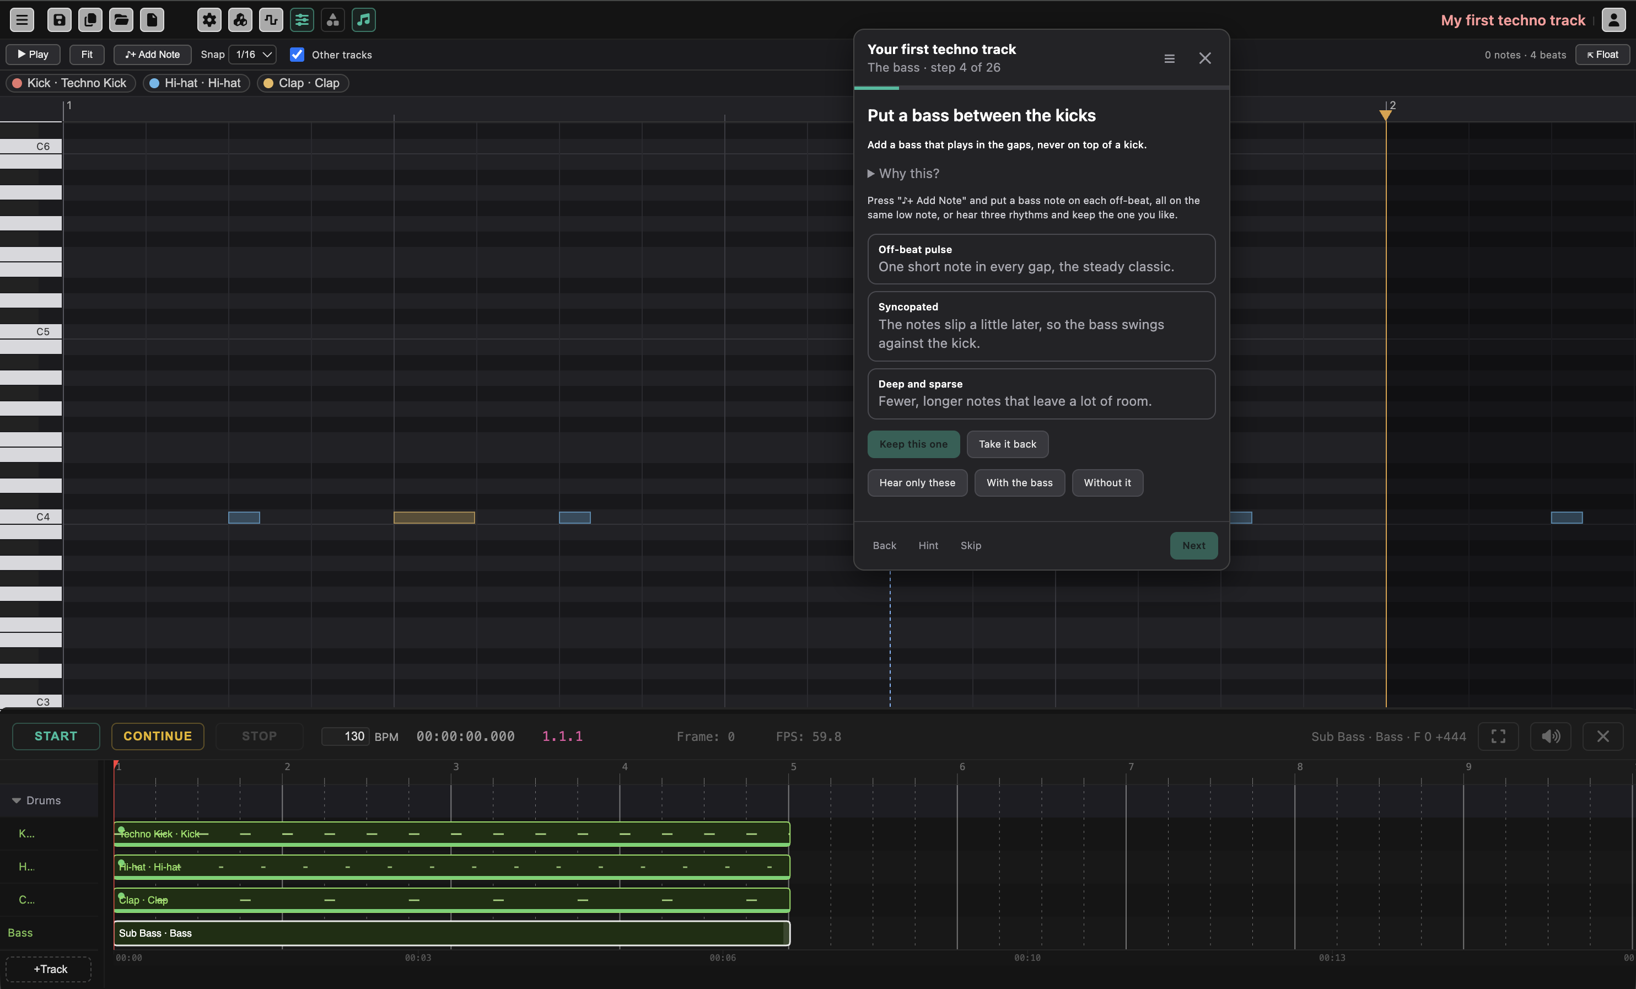Select the Sub Bass · Bass clip
This screenshot has width=1636, height=989.
[451, 933]
